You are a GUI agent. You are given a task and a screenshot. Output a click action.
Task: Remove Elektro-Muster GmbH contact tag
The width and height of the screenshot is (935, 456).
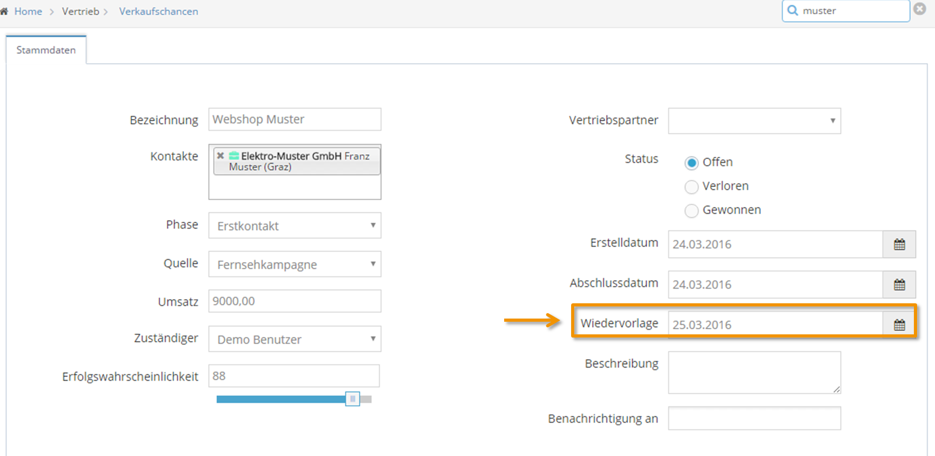point(220,156)
